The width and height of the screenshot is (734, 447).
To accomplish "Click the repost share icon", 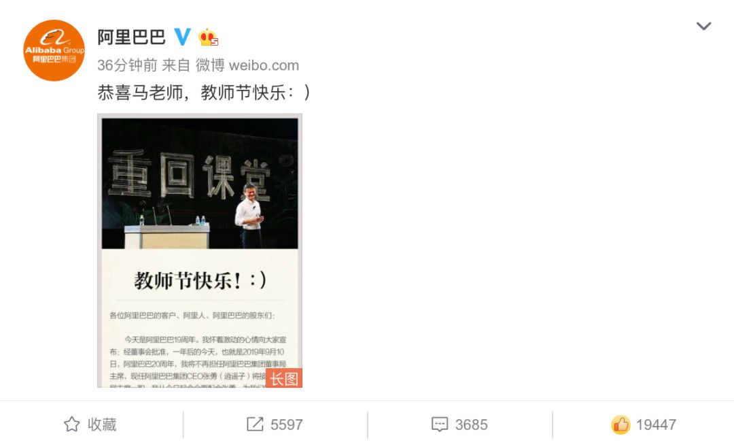I will click(255, 425).
